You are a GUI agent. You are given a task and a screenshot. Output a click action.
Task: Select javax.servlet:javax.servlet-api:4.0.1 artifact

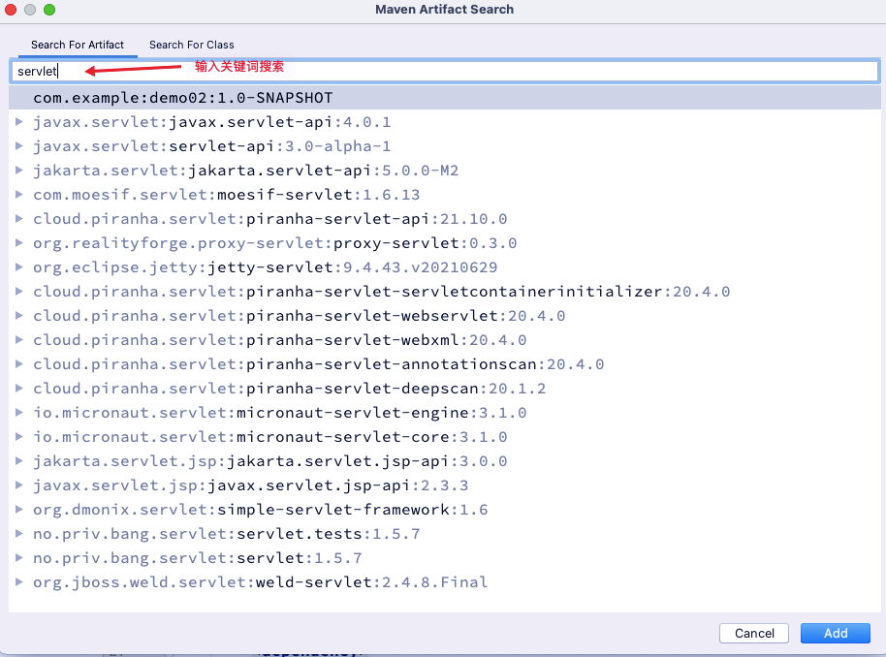tap(212, 122)
